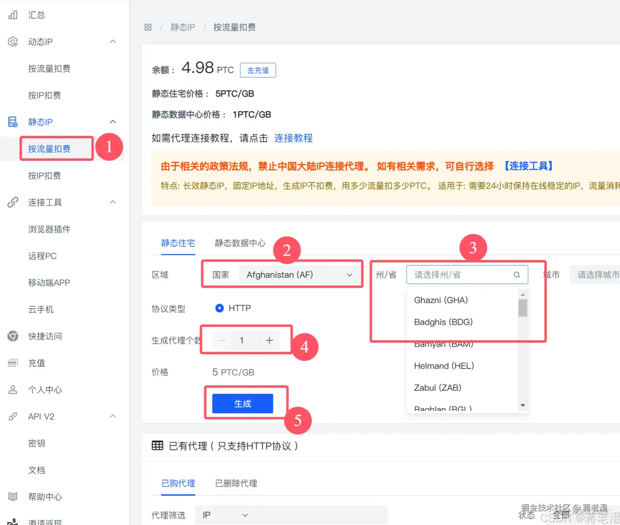Click the 充值 recharge icon
This screenshot has width=620, height=525.
tap(13, 363)
